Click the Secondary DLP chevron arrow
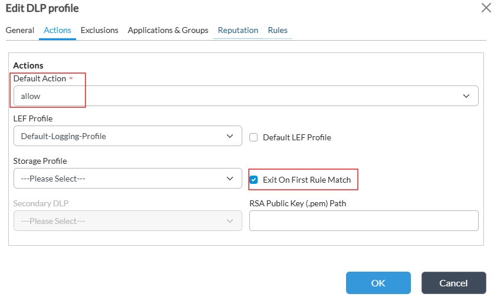This screenshot has width=494, height=297. click(x=230, y=221)
